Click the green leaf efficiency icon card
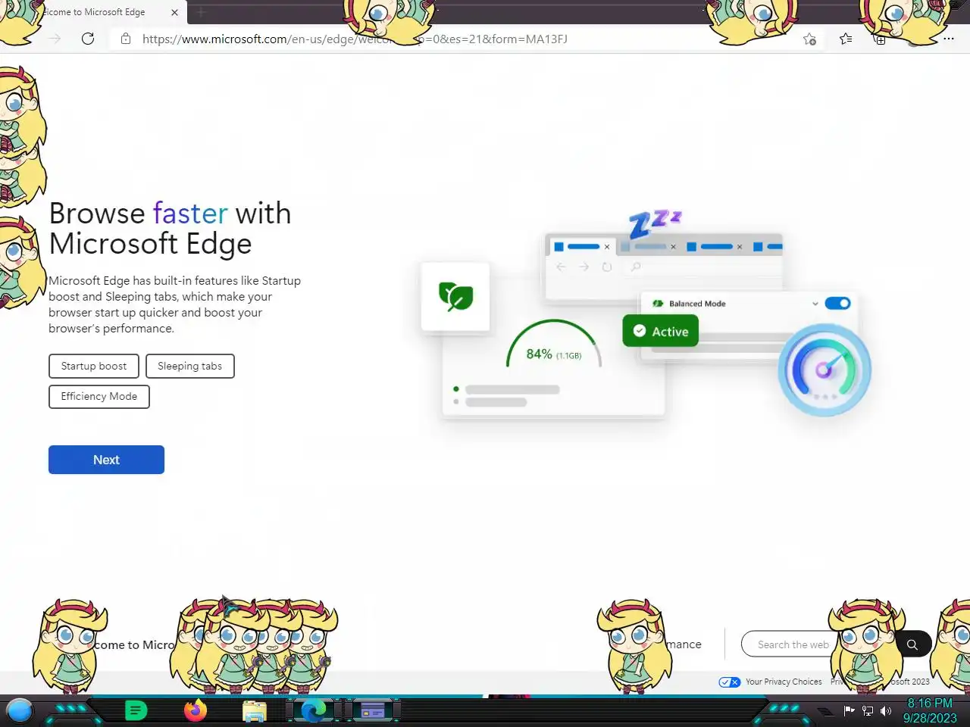 point(455,296)
